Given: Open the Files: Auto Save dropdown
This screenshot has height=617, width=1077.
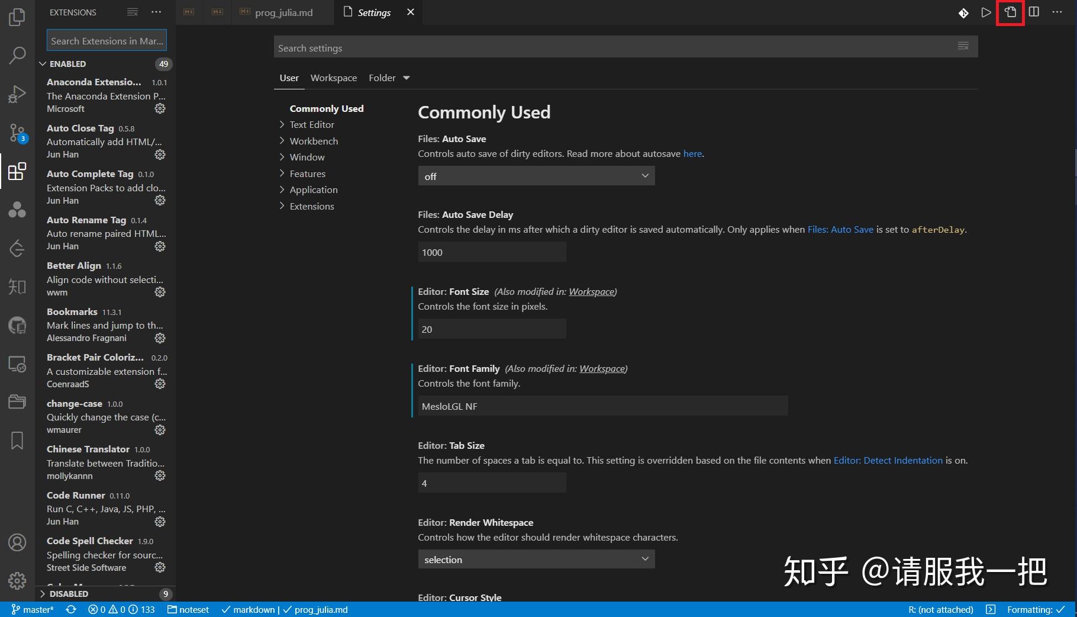Looking at the screenshot, I should pyautogui.click(x=536, y=176).
